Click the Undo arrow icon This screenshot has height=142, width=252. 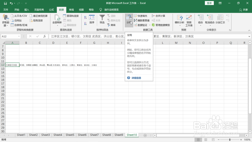point(11,3)
